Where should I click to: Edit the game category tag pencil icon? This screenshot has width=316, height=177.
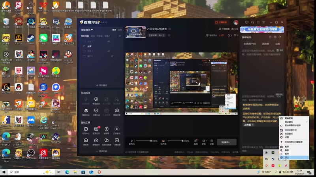[x=169, y=35]
